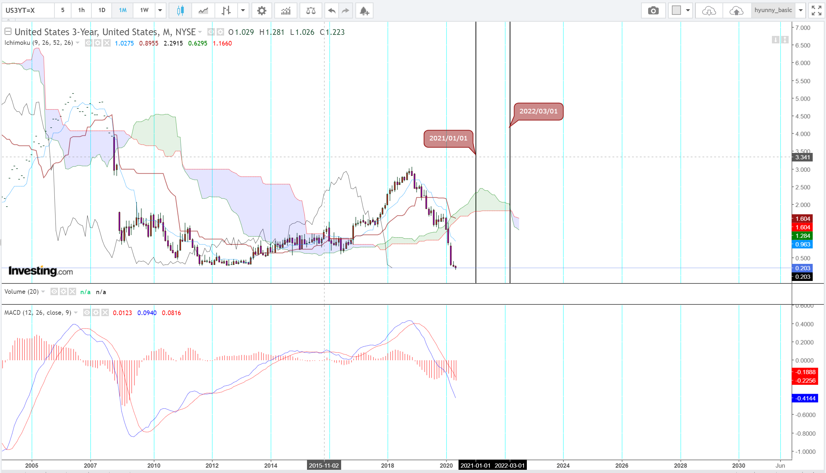Hide the Ichimoku indicator via eye icon
The image size is (826, 473).
coord(89,43)
